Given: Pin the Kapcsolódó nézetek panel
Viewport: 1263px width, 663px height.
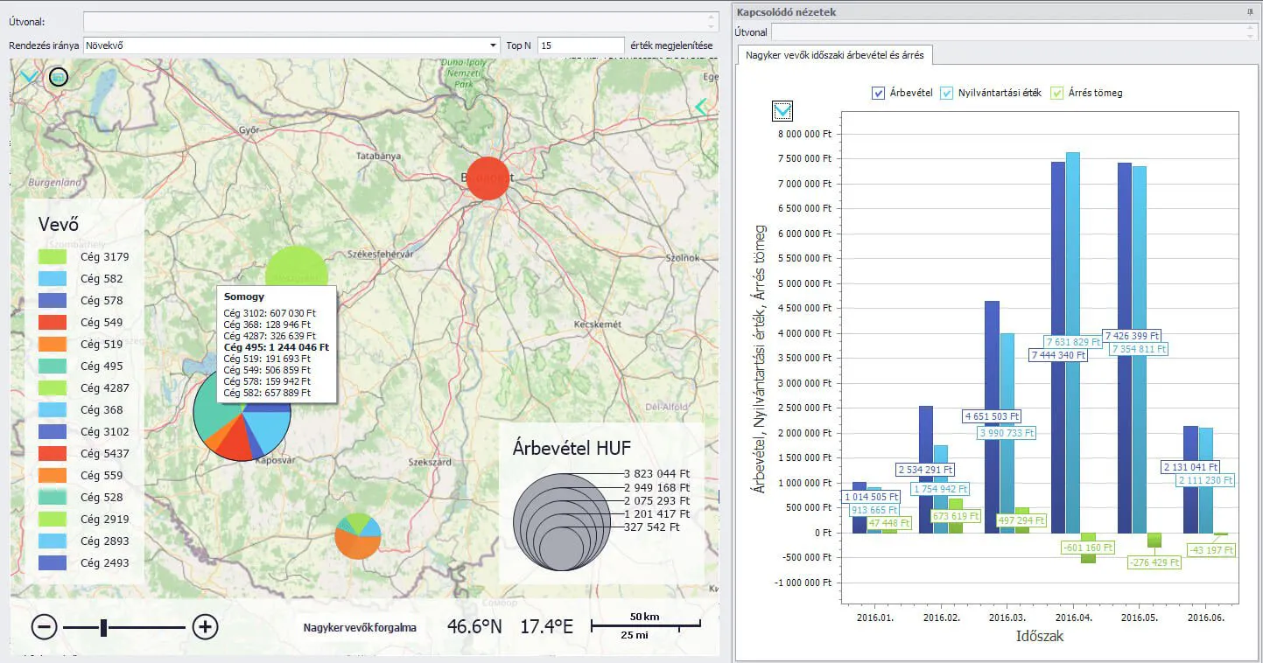Looking at the screenshot, I should (1249, 12).
